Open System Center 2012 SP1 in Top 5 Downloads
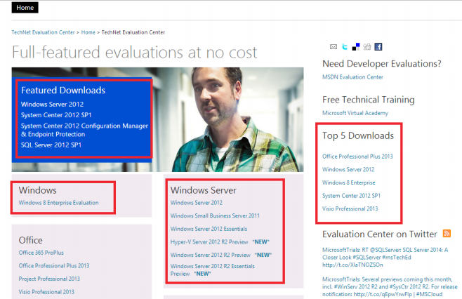Viewport: 462px width, 299px height. tap(351, 195)
